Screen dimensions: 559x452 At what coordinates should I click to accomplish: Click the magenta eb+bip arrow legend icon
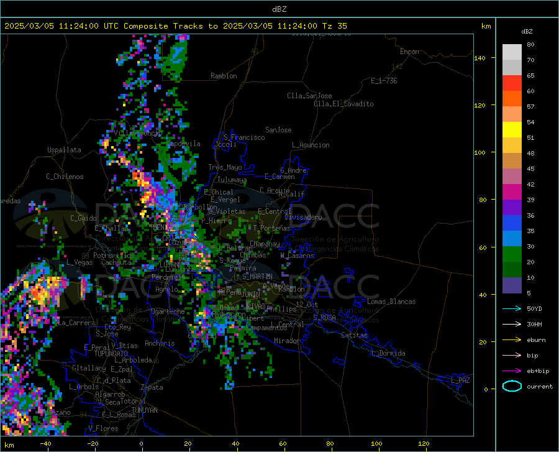click(x=512, y=371)
